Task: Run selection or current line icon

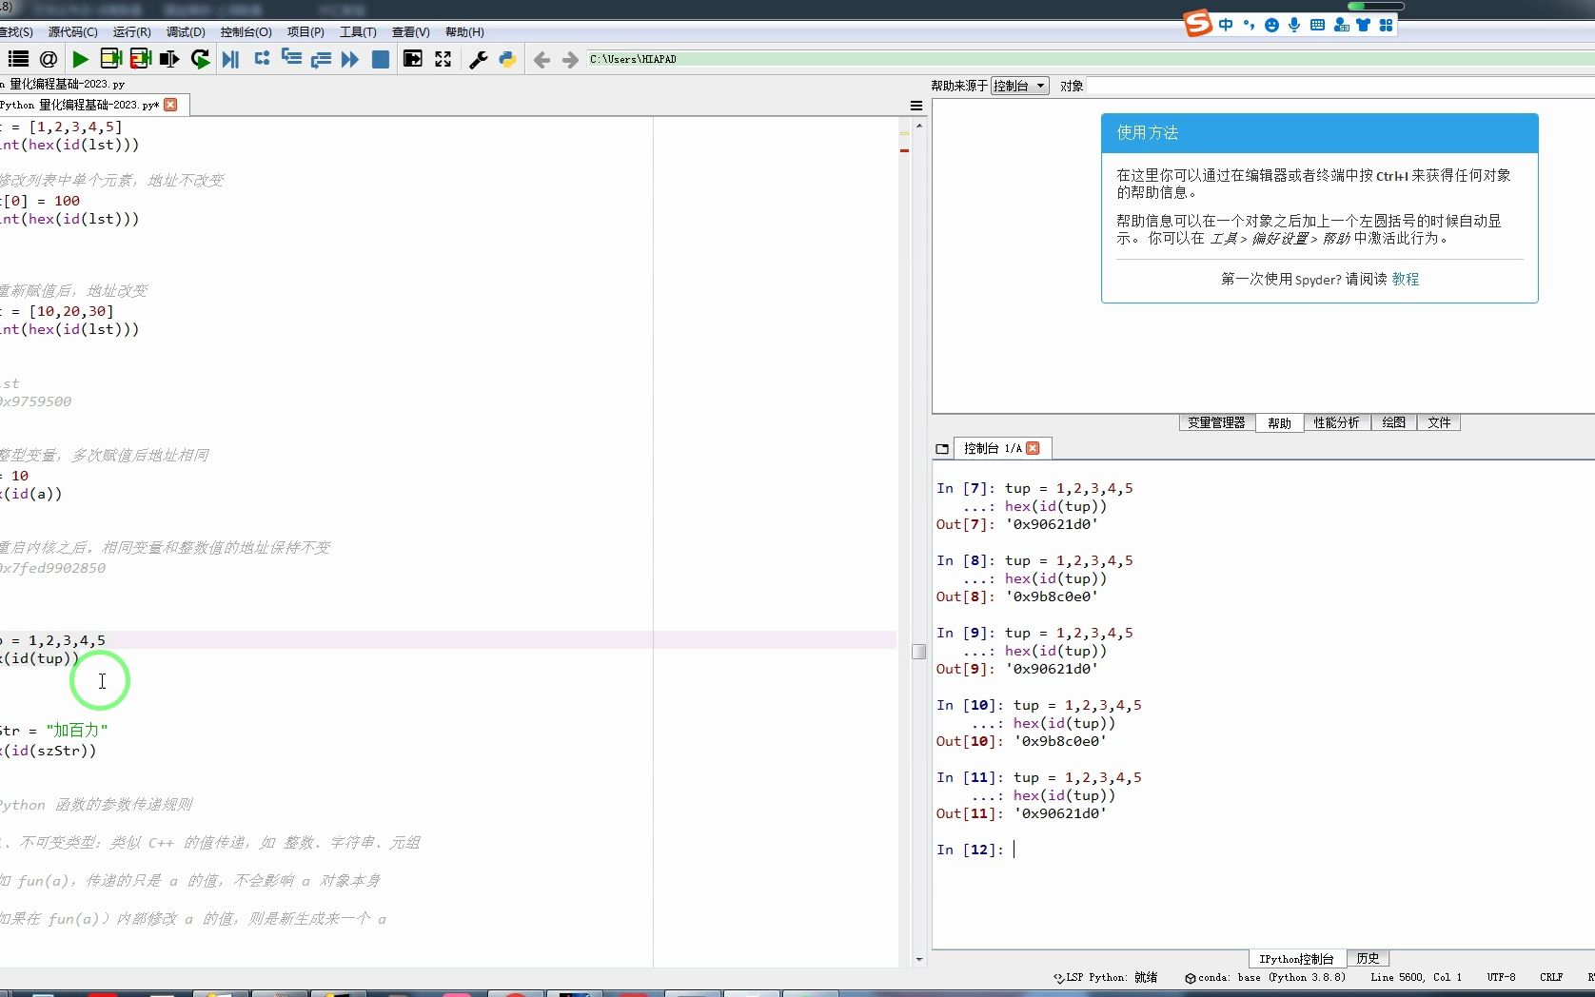Action: (170, 59)
